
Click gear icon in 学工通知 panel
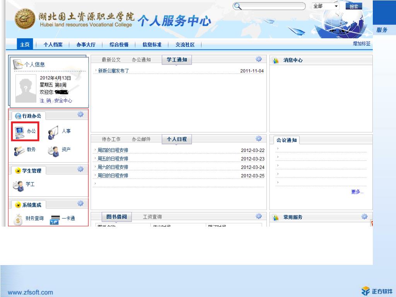tap(259, 59)
